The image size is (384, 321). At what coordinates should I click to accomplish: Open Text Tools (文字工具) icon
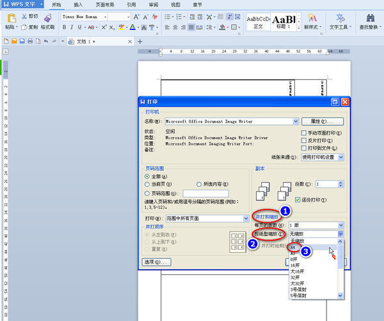point(340,18)
